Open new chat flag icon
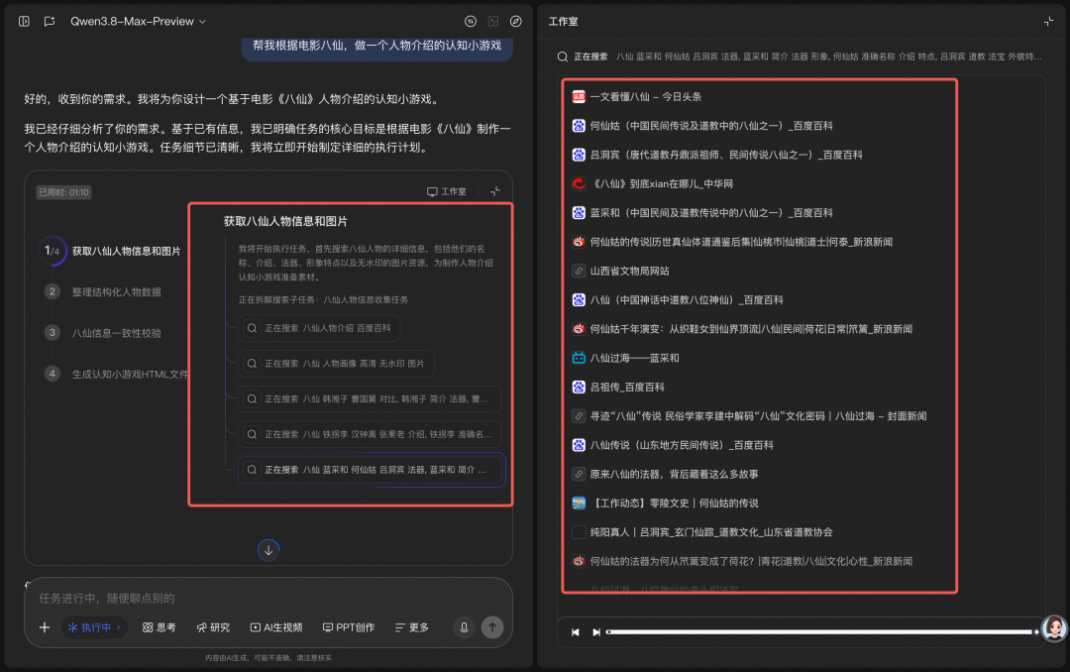This screenshot has width=1070, height=672. [50, 21]
